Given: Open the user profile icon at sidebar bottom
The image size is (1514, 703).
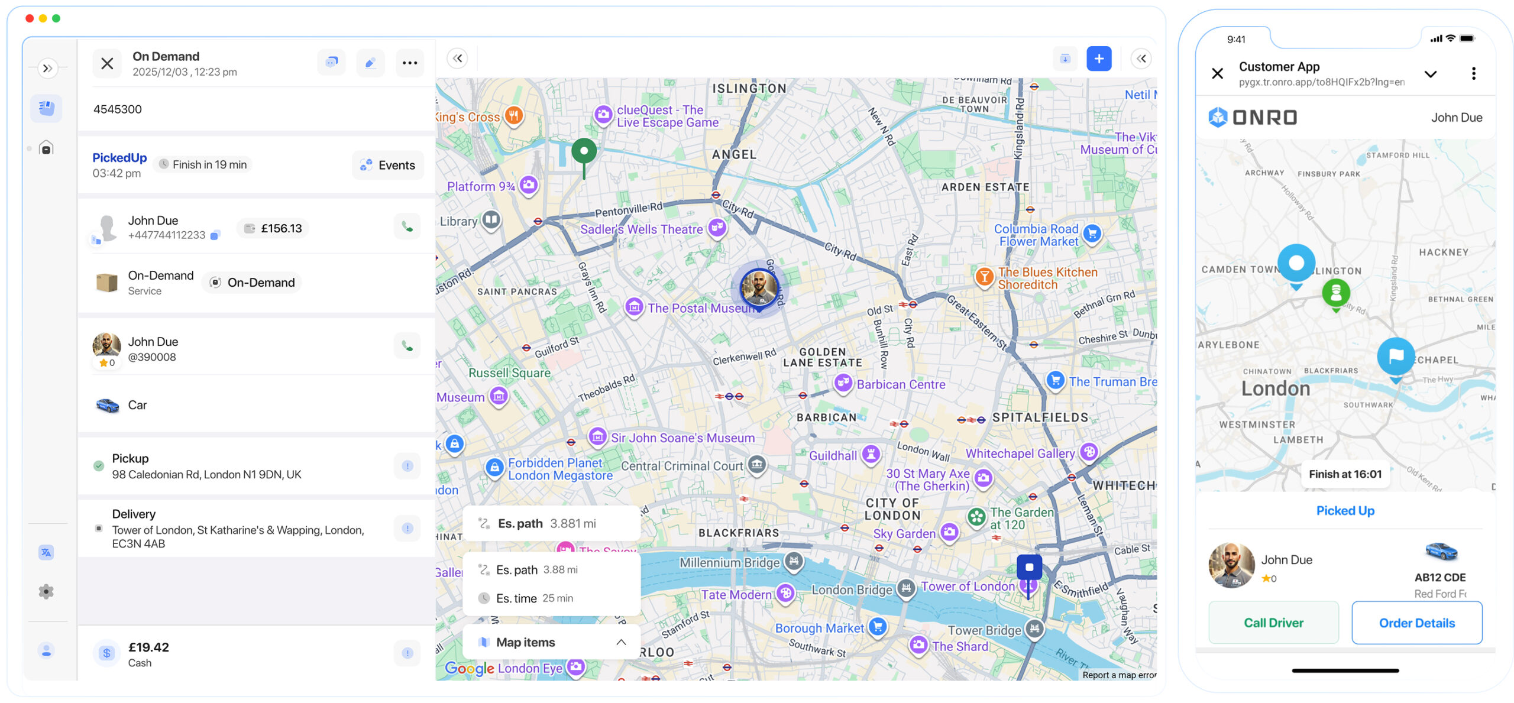Looking at the screenshot, I should [46, 650].
